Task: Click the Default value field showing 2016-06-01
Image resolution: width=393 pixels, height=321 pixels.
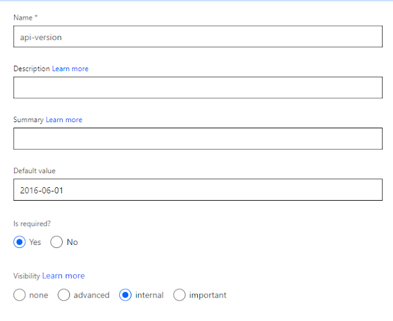Action: click(198, 190)
